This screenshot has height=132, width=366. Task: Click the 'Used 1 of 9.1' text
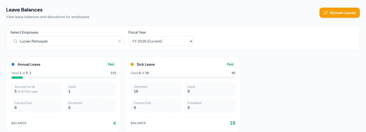pos(21,73)
